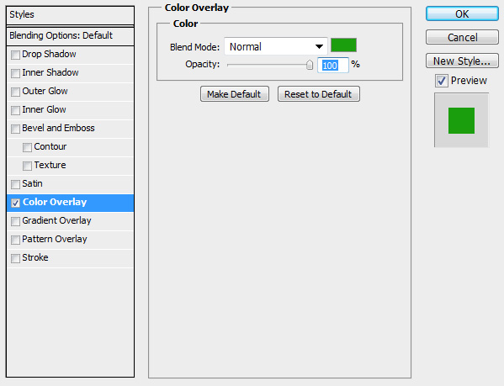Open the Gradient Overlay settings label

(56, 220)
